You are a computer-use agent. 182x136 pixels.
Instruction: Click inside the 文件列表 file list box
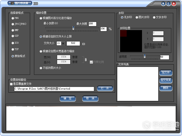138,84
